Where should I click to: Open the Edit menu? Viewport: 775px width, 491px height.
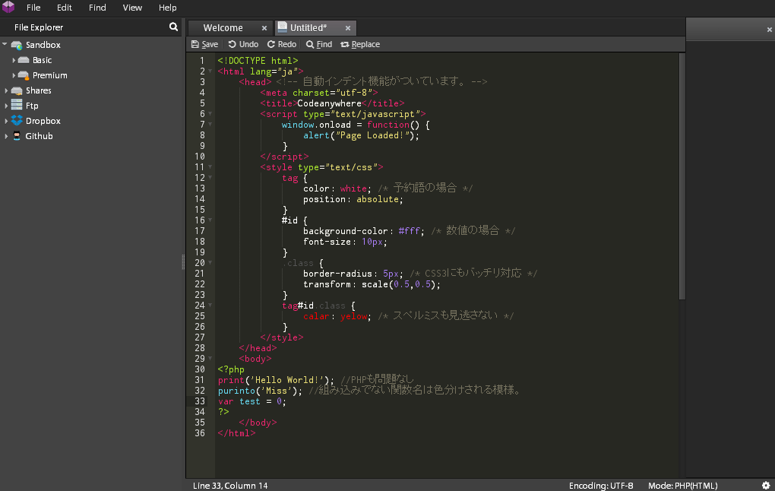(x=65, y=8)
